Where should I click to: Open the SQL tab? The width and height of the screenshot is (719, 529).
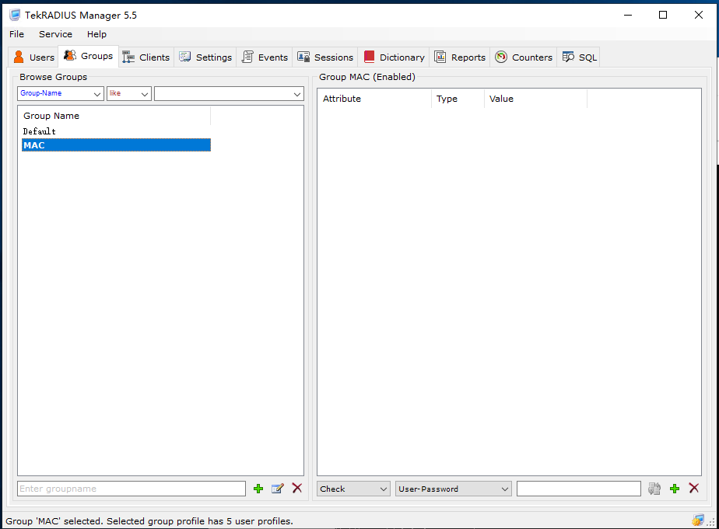click(579, 57)
